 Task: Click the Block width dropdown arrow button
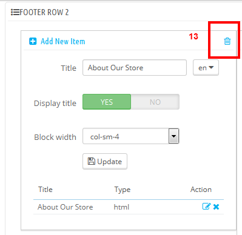(173, 136)
